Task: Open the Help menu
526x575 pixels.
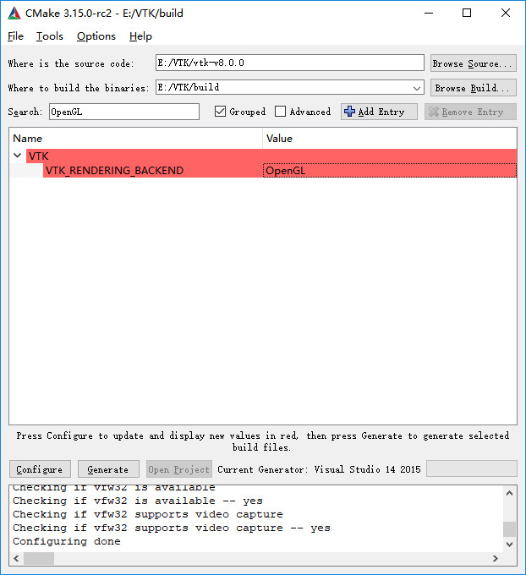Action: point(140,36)
